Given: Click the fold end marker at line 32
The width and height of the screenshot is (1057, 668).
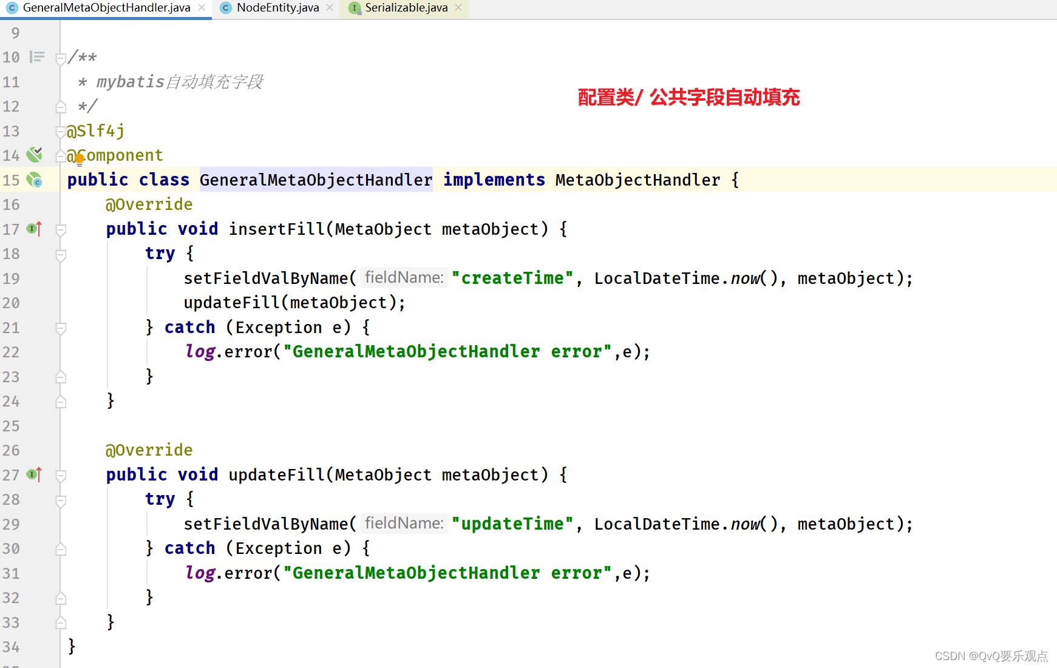Looking at the screenshot, I should point(61,598).
